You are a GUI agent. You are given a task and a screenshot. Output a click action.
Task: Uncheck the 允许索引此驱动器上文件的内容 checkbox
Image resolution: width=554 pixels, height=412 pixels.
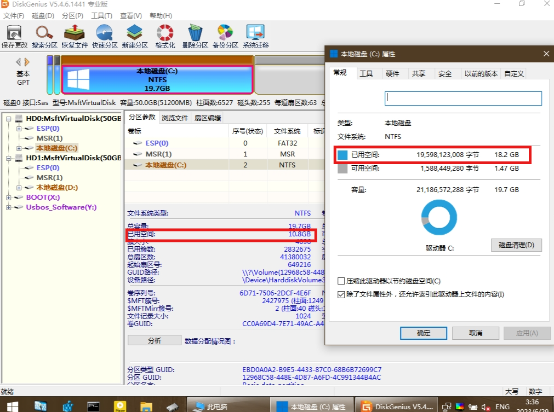pos(341,294)
